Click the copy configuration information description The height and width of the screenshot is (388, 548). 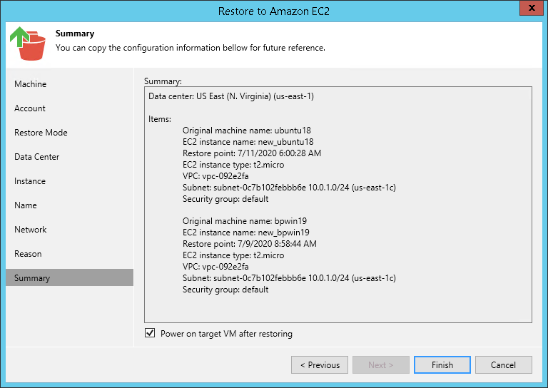tap(191, 48)
